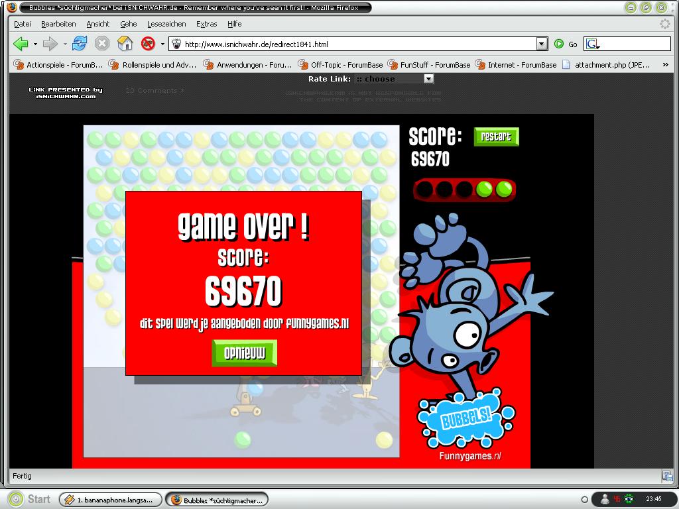This screenshot has height=509, width=679.
Task: Open Off-Topic - ForumBase bookmark
Action: coord(340,65)
